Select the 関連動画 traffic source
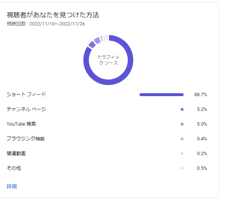 (x=16, y=153)
